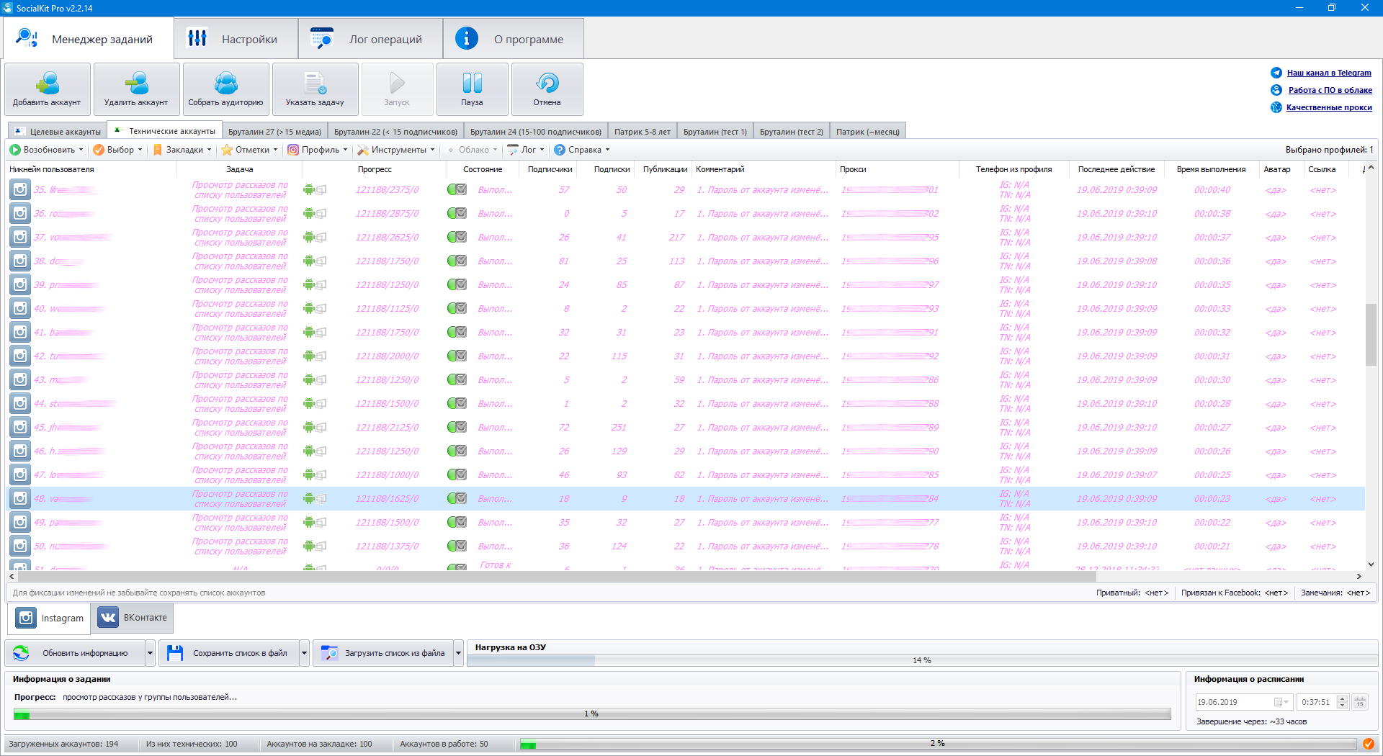Screen dimensions: 1383x756
Task: Click the Cancel (Отмена) icon button
Action: pyautogui.click(x=547, y=89)
